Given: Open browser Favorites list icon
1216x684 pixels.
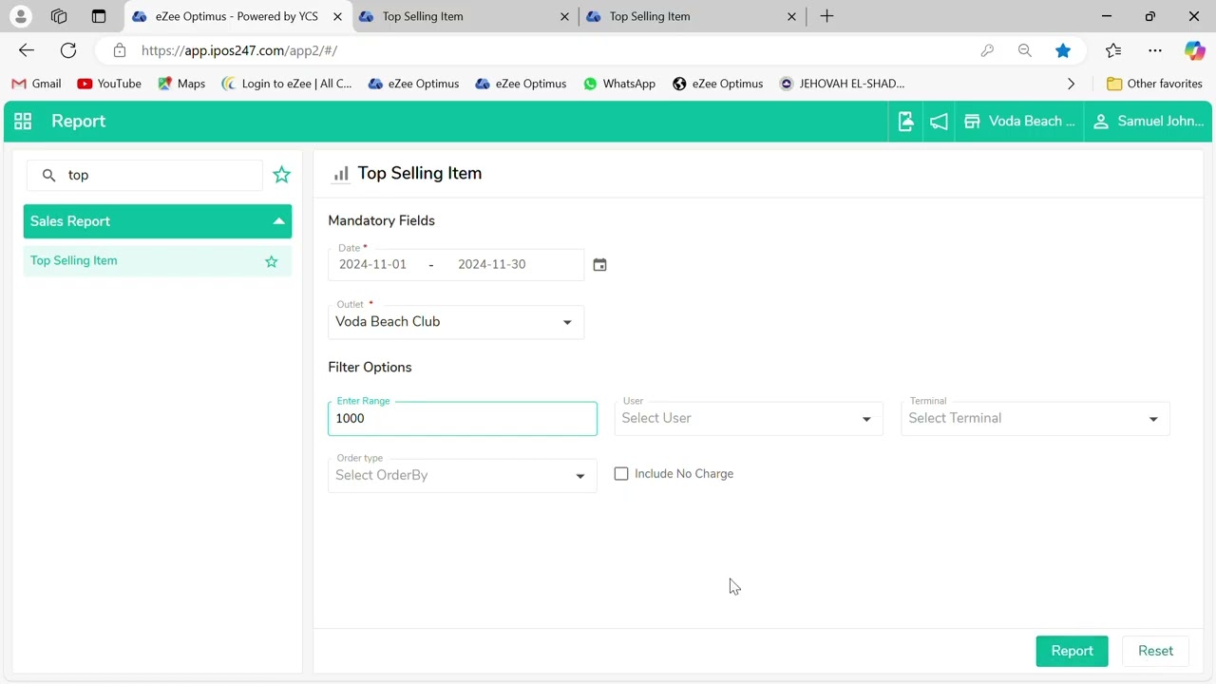Looking at the screenshot, I should (x=1113, y=50).
